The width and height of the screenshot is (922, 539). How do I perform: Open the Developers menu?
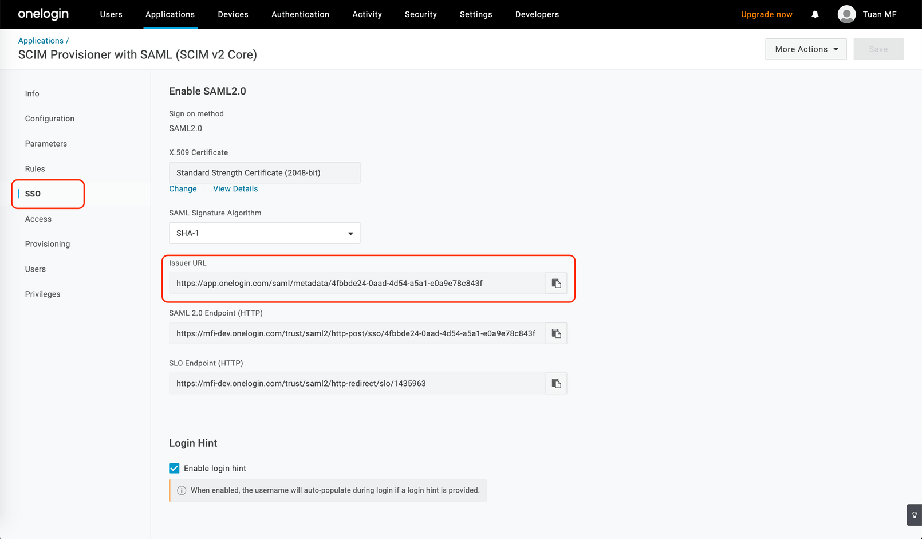point(537,14)
